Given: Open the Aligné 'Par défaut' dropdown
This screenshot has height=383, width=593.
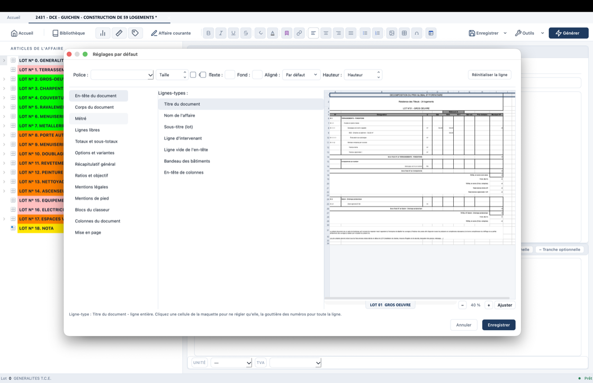Looking at the screenshot, I should click(x=301, y=74).
